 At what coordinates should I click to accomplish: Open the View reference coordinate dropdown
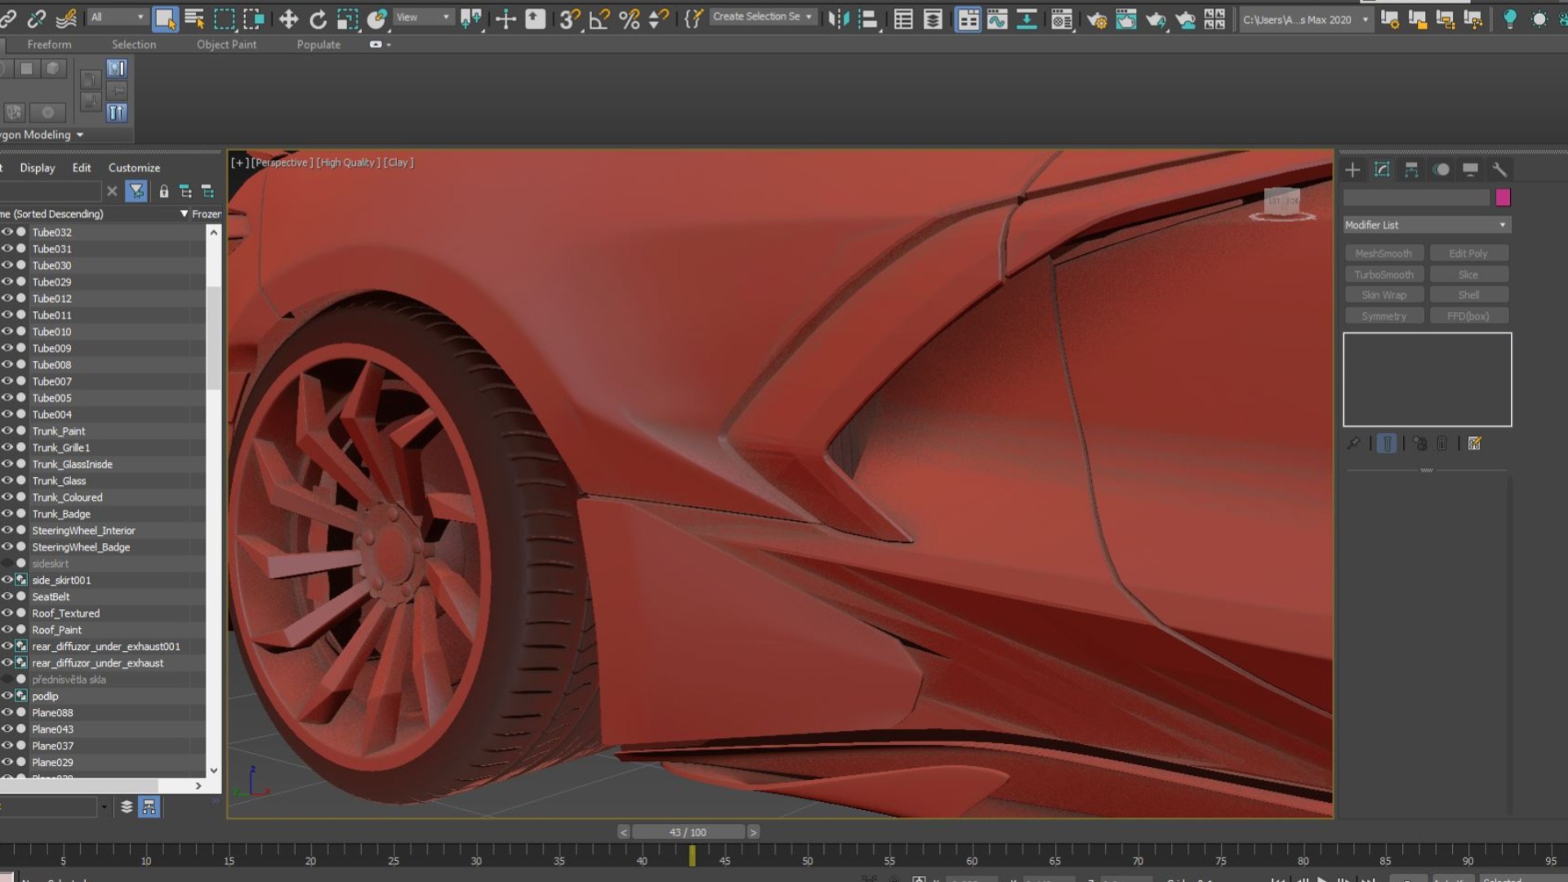click(x=423, y=17)
